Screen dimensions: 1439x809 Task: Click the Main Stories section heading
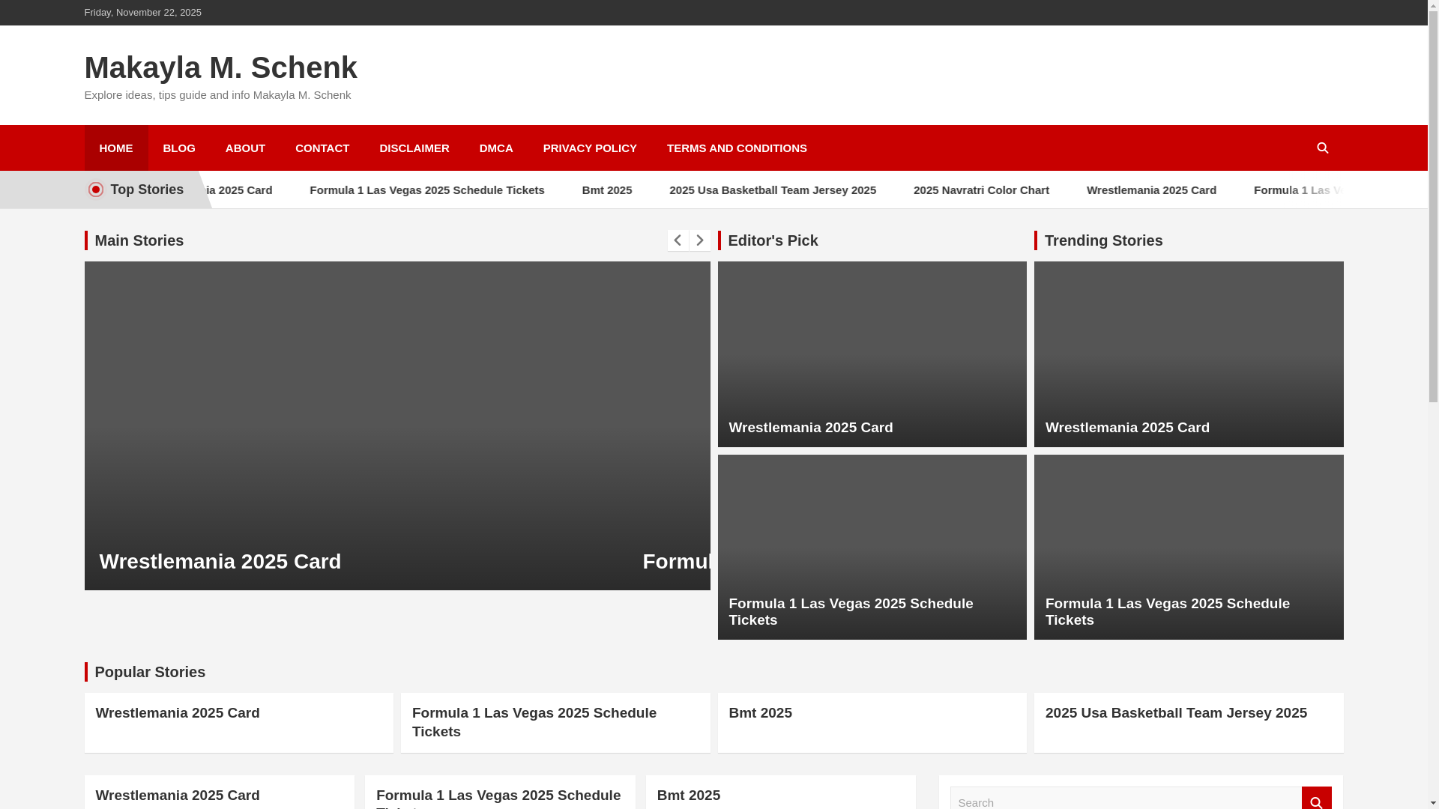(139, 240)
